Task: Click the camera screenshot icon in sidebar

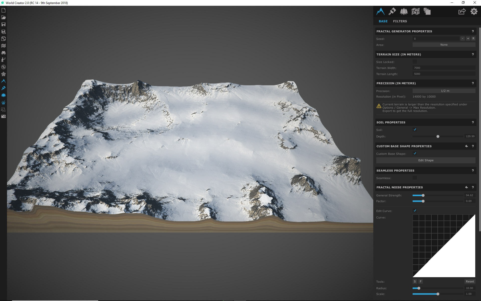Action: point(4,116)
